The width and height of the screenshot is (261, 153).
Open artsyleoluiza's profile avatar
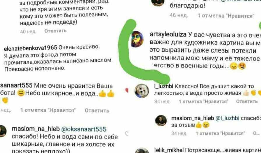tap(137, 39)
